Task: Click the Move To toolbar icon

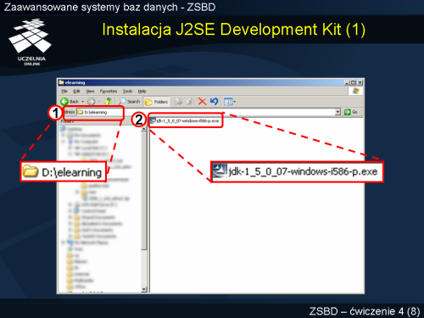Action: click(178, 101)
